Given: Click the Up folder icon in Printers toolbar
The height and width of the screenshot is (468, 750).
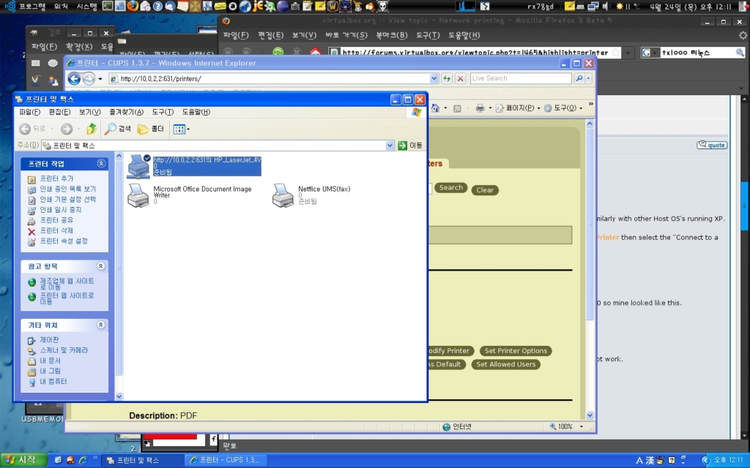Looking at the screenshot, I should pos(92,129).
